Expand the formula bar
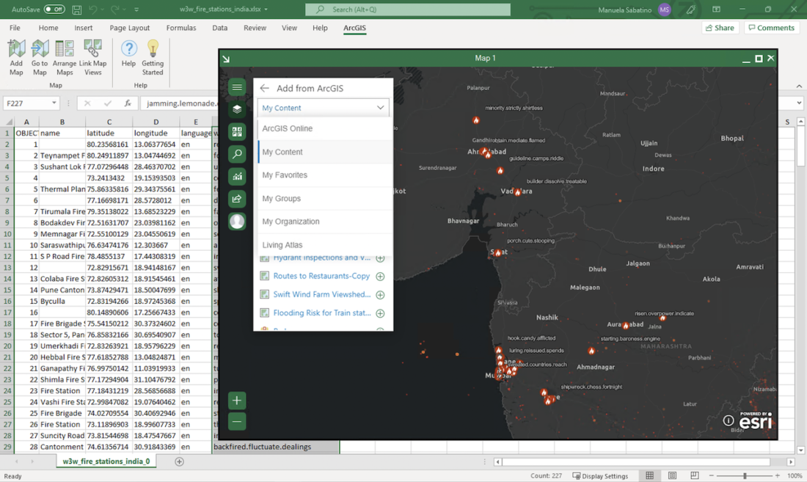Viewport: 807px width, 482px height. (x=799, y=103)
